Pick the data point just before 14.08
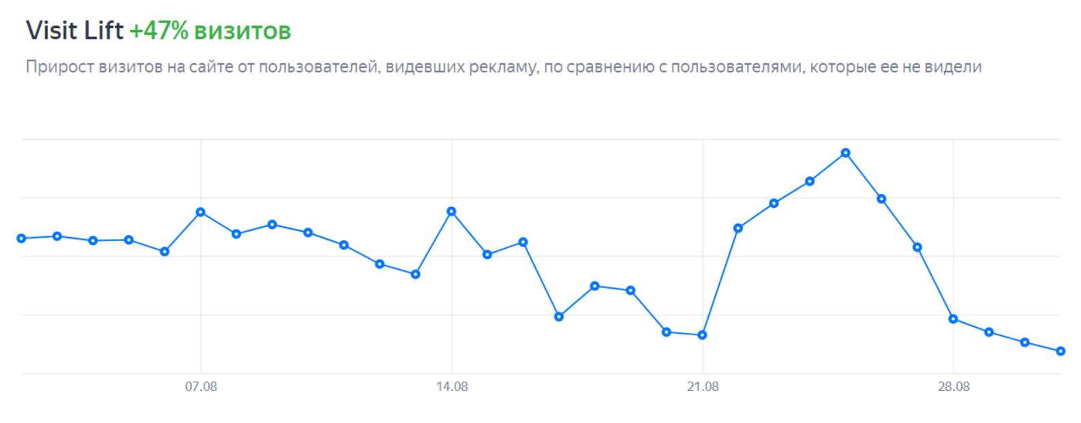 tap(415, 275)
